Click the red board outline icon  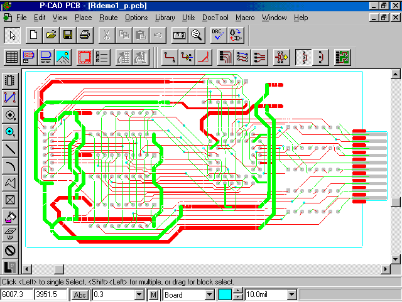(85, 57)
